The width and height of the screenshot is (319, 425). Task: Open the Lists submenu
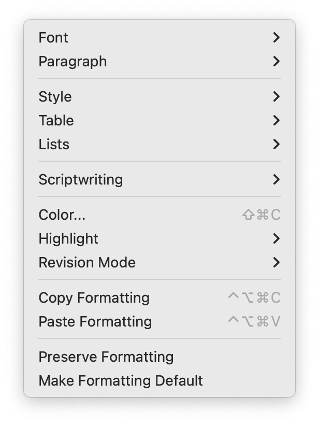(x=54, y=145)
